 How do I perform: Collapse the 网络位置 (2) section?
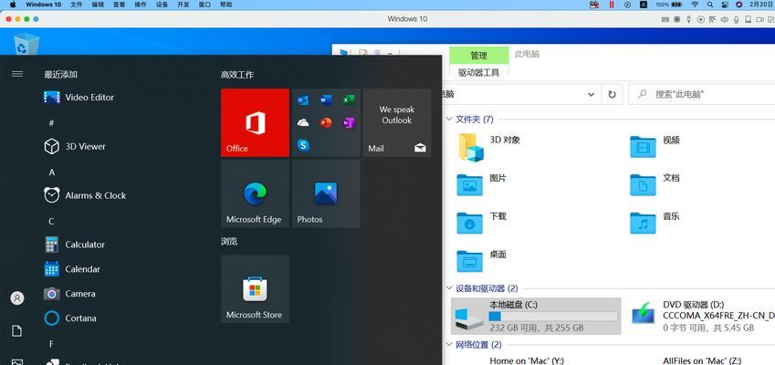[x=449, y=345]
